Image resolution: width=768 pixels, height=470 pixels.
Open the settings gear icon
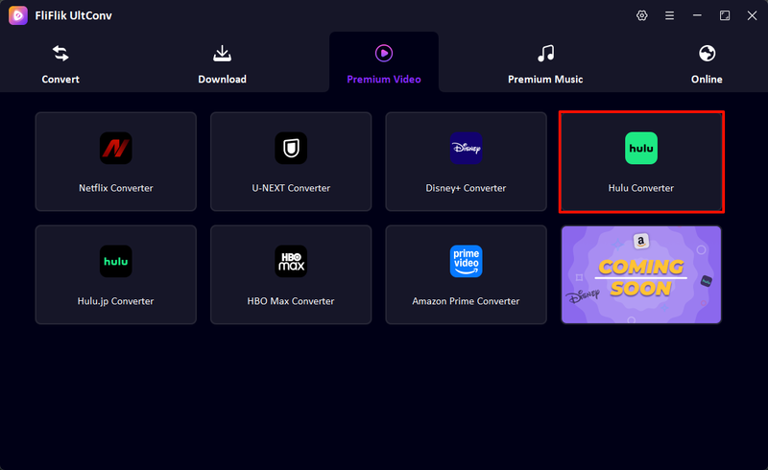[x=641, y=15]
